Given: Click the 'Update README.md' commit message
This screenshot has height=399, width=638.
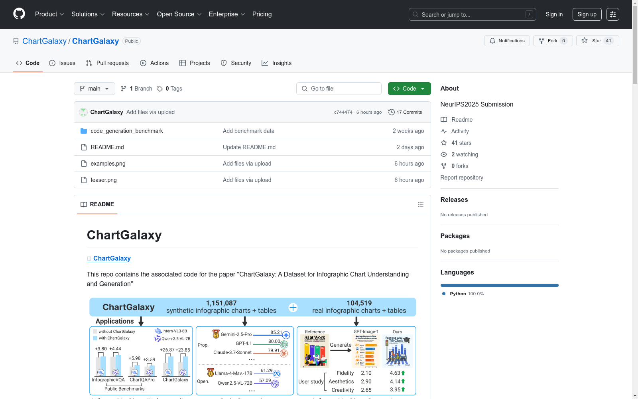Looking at the screenshot, I should click(x=249, y=147).
